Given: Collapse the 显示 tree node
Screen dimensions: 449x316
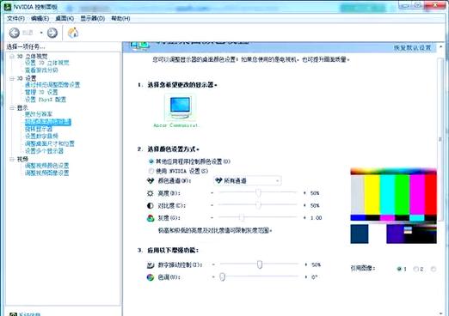Looking at the screenshot, I should point(12,107).
